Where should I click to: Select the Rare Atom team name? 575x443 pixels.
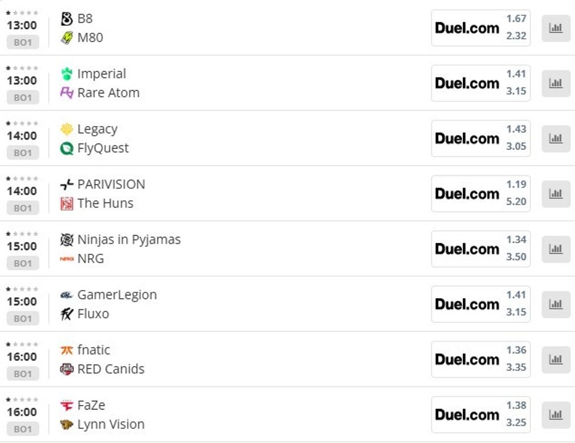[108, 93]
